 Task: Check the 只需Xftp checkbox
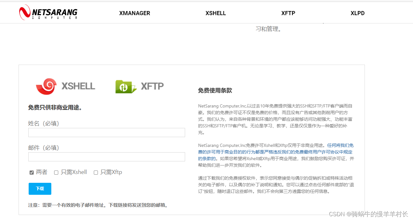[x=96, y=172]
